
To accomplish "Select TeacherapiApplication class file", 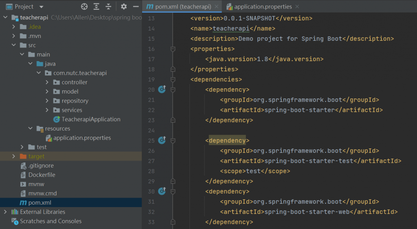I will coord(91,119).
